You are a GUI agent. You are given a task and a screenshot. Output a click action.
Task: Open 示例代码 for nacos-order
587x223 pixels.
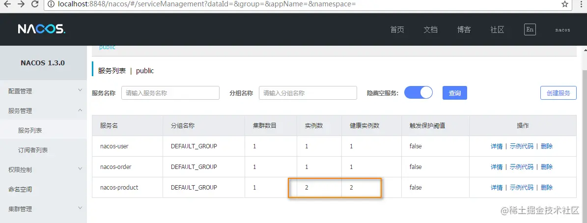522,167
